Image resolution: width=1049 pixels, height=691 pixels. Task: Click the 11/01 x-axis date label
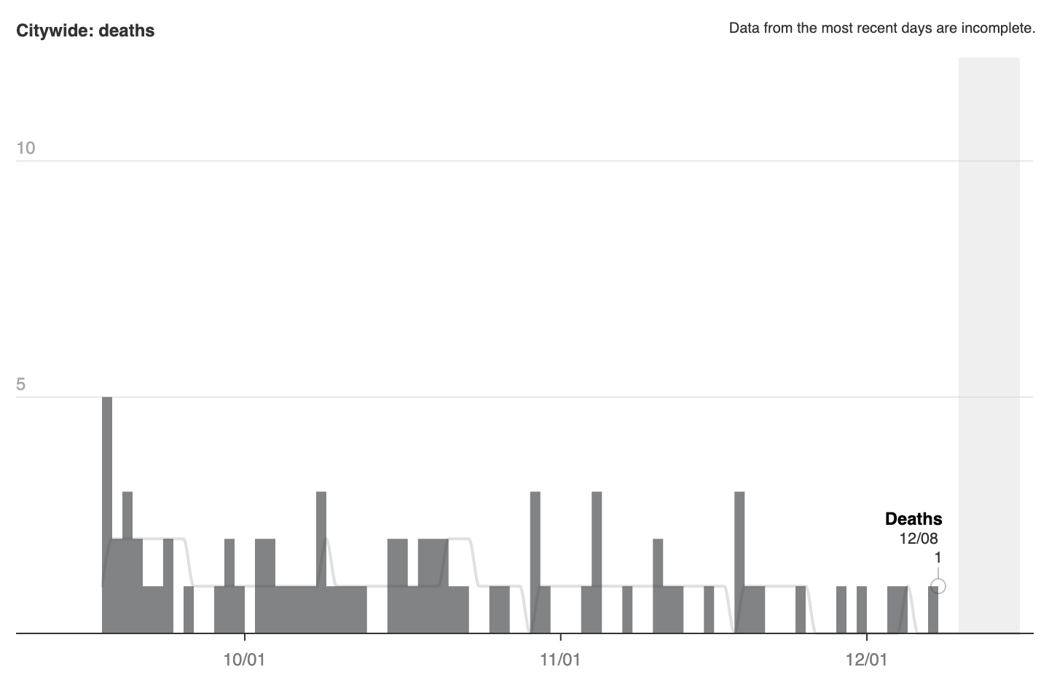(560, 660)
